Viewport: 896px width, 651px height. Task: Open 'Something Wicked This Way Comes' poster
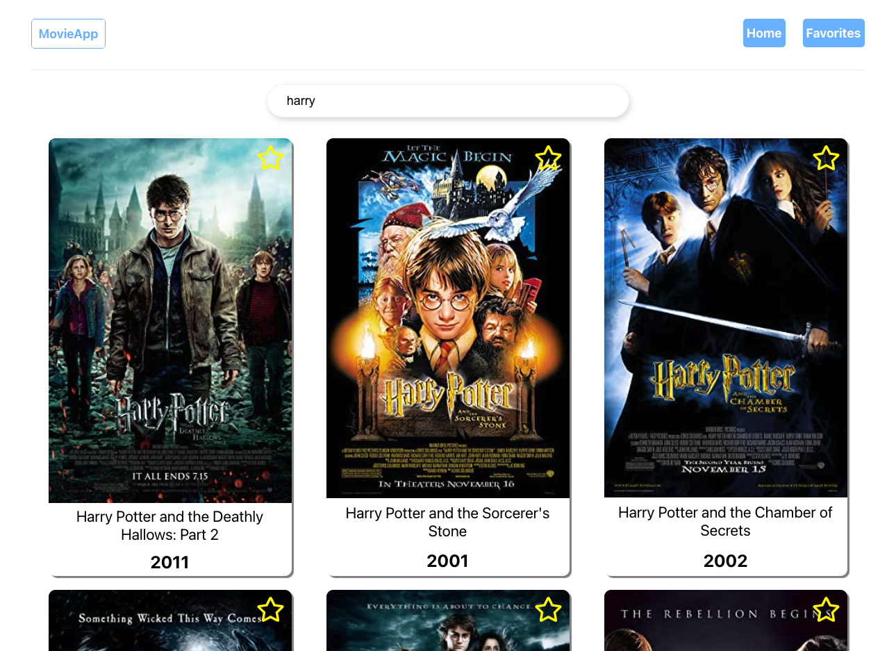coord(170,620)
